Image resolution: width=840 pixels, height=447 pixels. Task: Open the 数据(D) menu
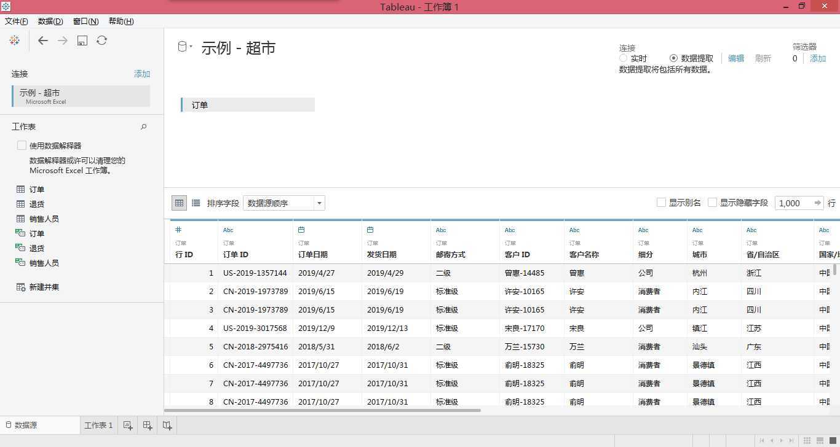pos(50,21)
